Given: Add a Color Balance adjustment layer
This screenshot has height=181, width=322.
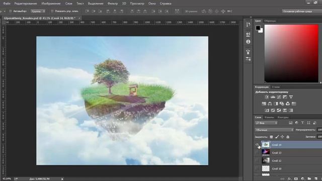Looking at the screenshot, I should tap(270, 104).
